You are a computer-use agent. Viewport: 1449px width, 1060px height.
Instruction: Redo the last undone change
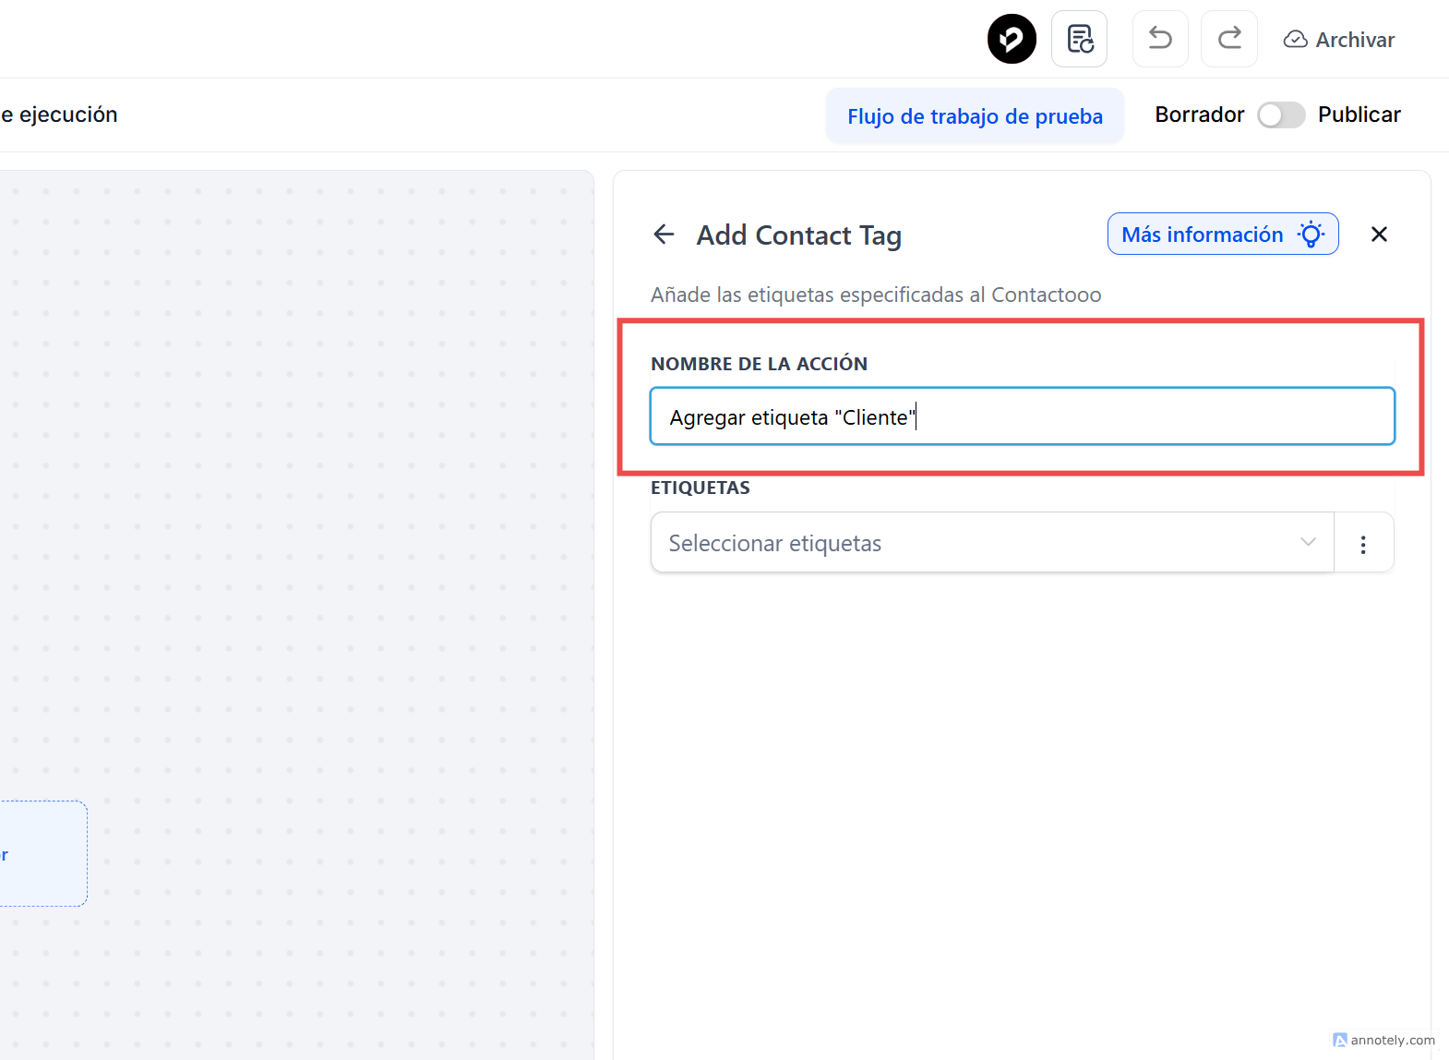pyautogui.click(x=1228, y=39)
